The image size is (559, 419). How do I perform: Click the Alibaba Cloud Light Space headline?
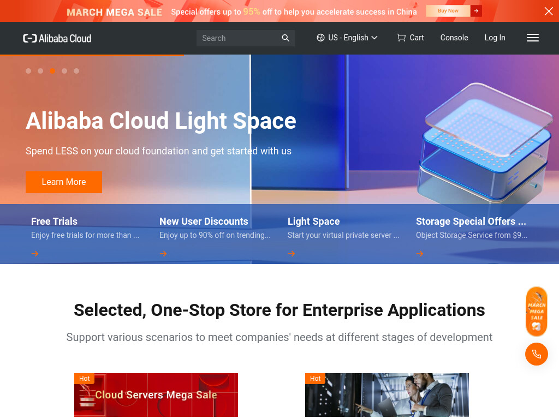point(161,121)
